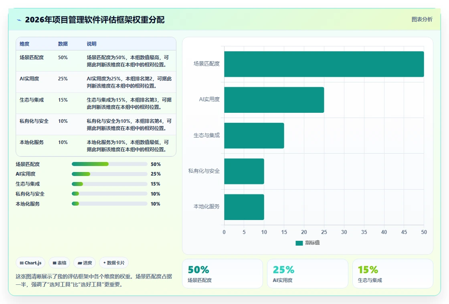Click the 25% AI实用度 data card

click(307, 274)
